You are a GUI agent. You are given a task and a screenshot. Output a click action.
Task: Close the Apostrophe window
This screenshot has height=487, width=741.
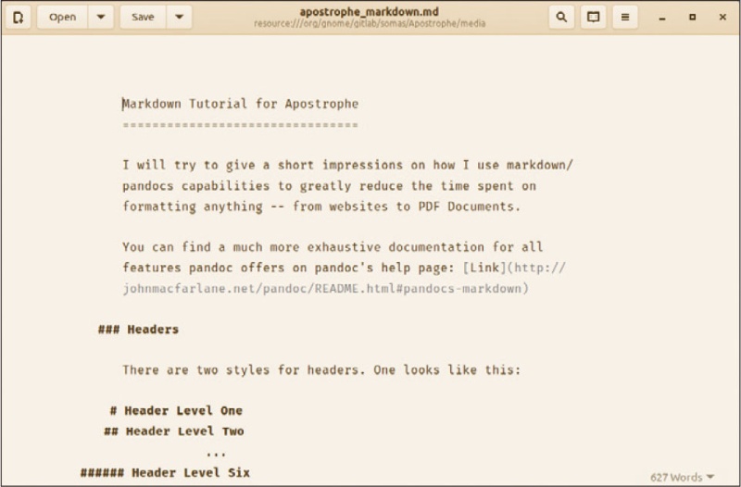tap(722, 18)
